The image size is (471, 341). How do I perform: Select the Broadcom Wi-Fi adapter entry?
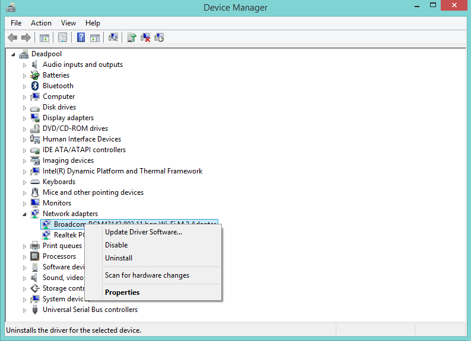pyautogui.click(x=129, y=224)
